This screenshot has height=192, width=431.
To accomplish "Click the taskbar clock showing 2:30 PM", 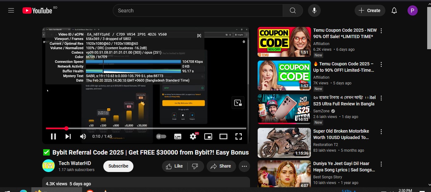I will 405,190.
